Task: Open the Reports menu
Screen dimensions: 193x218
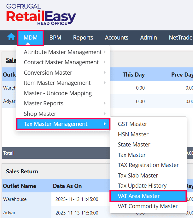Action: tap(83, 38)
